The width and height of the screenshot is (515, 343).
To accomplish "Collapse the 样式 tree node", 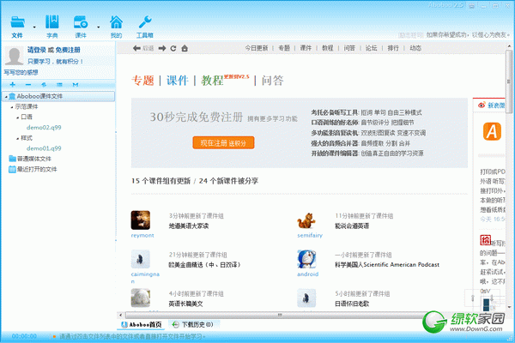I will 17,138.
